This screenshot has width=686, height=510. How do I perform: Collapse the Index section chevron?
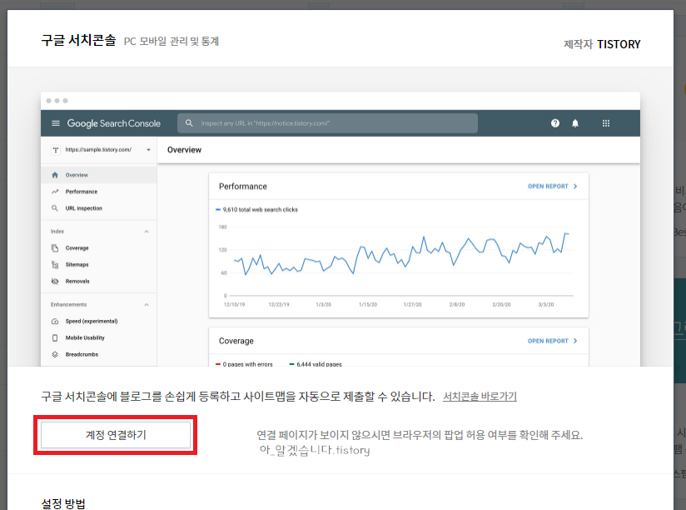pos(147,232)
